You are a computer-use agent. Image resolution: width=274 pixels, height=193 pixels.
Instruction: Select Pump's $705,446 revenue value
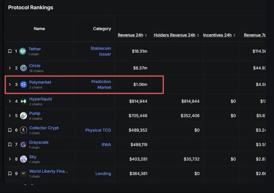pyautogui.click(x=138, y=116)
